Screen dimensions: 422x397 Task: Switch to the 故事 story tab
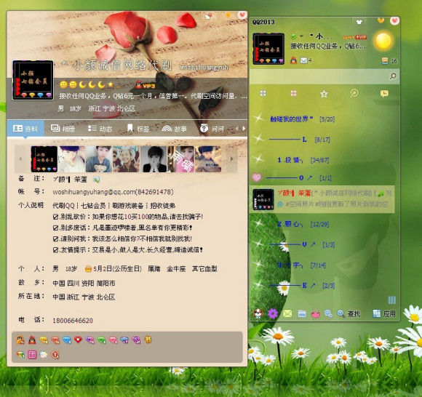pyautogui.click(x=174, y=129)
